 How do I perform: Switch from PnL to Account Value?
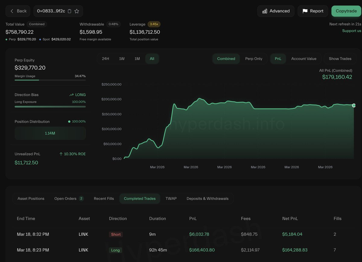304,58
